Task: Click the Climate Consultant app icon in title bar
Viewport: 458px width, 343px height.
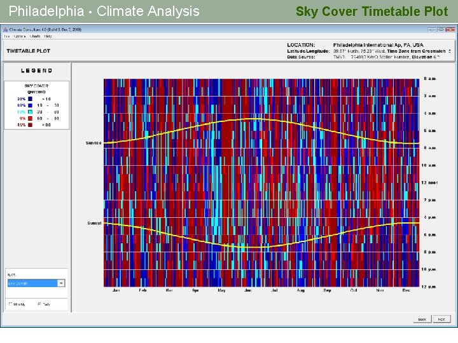Action: coord(6,29)
